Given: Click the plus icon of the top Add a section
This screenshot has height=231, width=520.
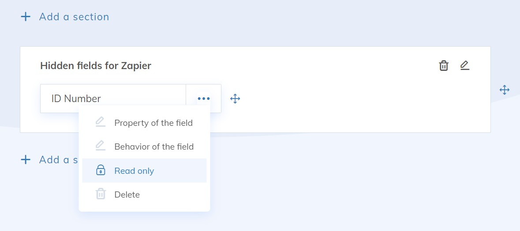Looking at the screenshot, I should pyautogui.click(x=26, y=17).
